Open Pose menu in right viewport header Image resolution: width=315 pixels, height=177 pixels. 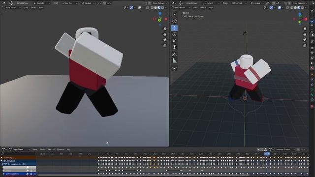211,8
